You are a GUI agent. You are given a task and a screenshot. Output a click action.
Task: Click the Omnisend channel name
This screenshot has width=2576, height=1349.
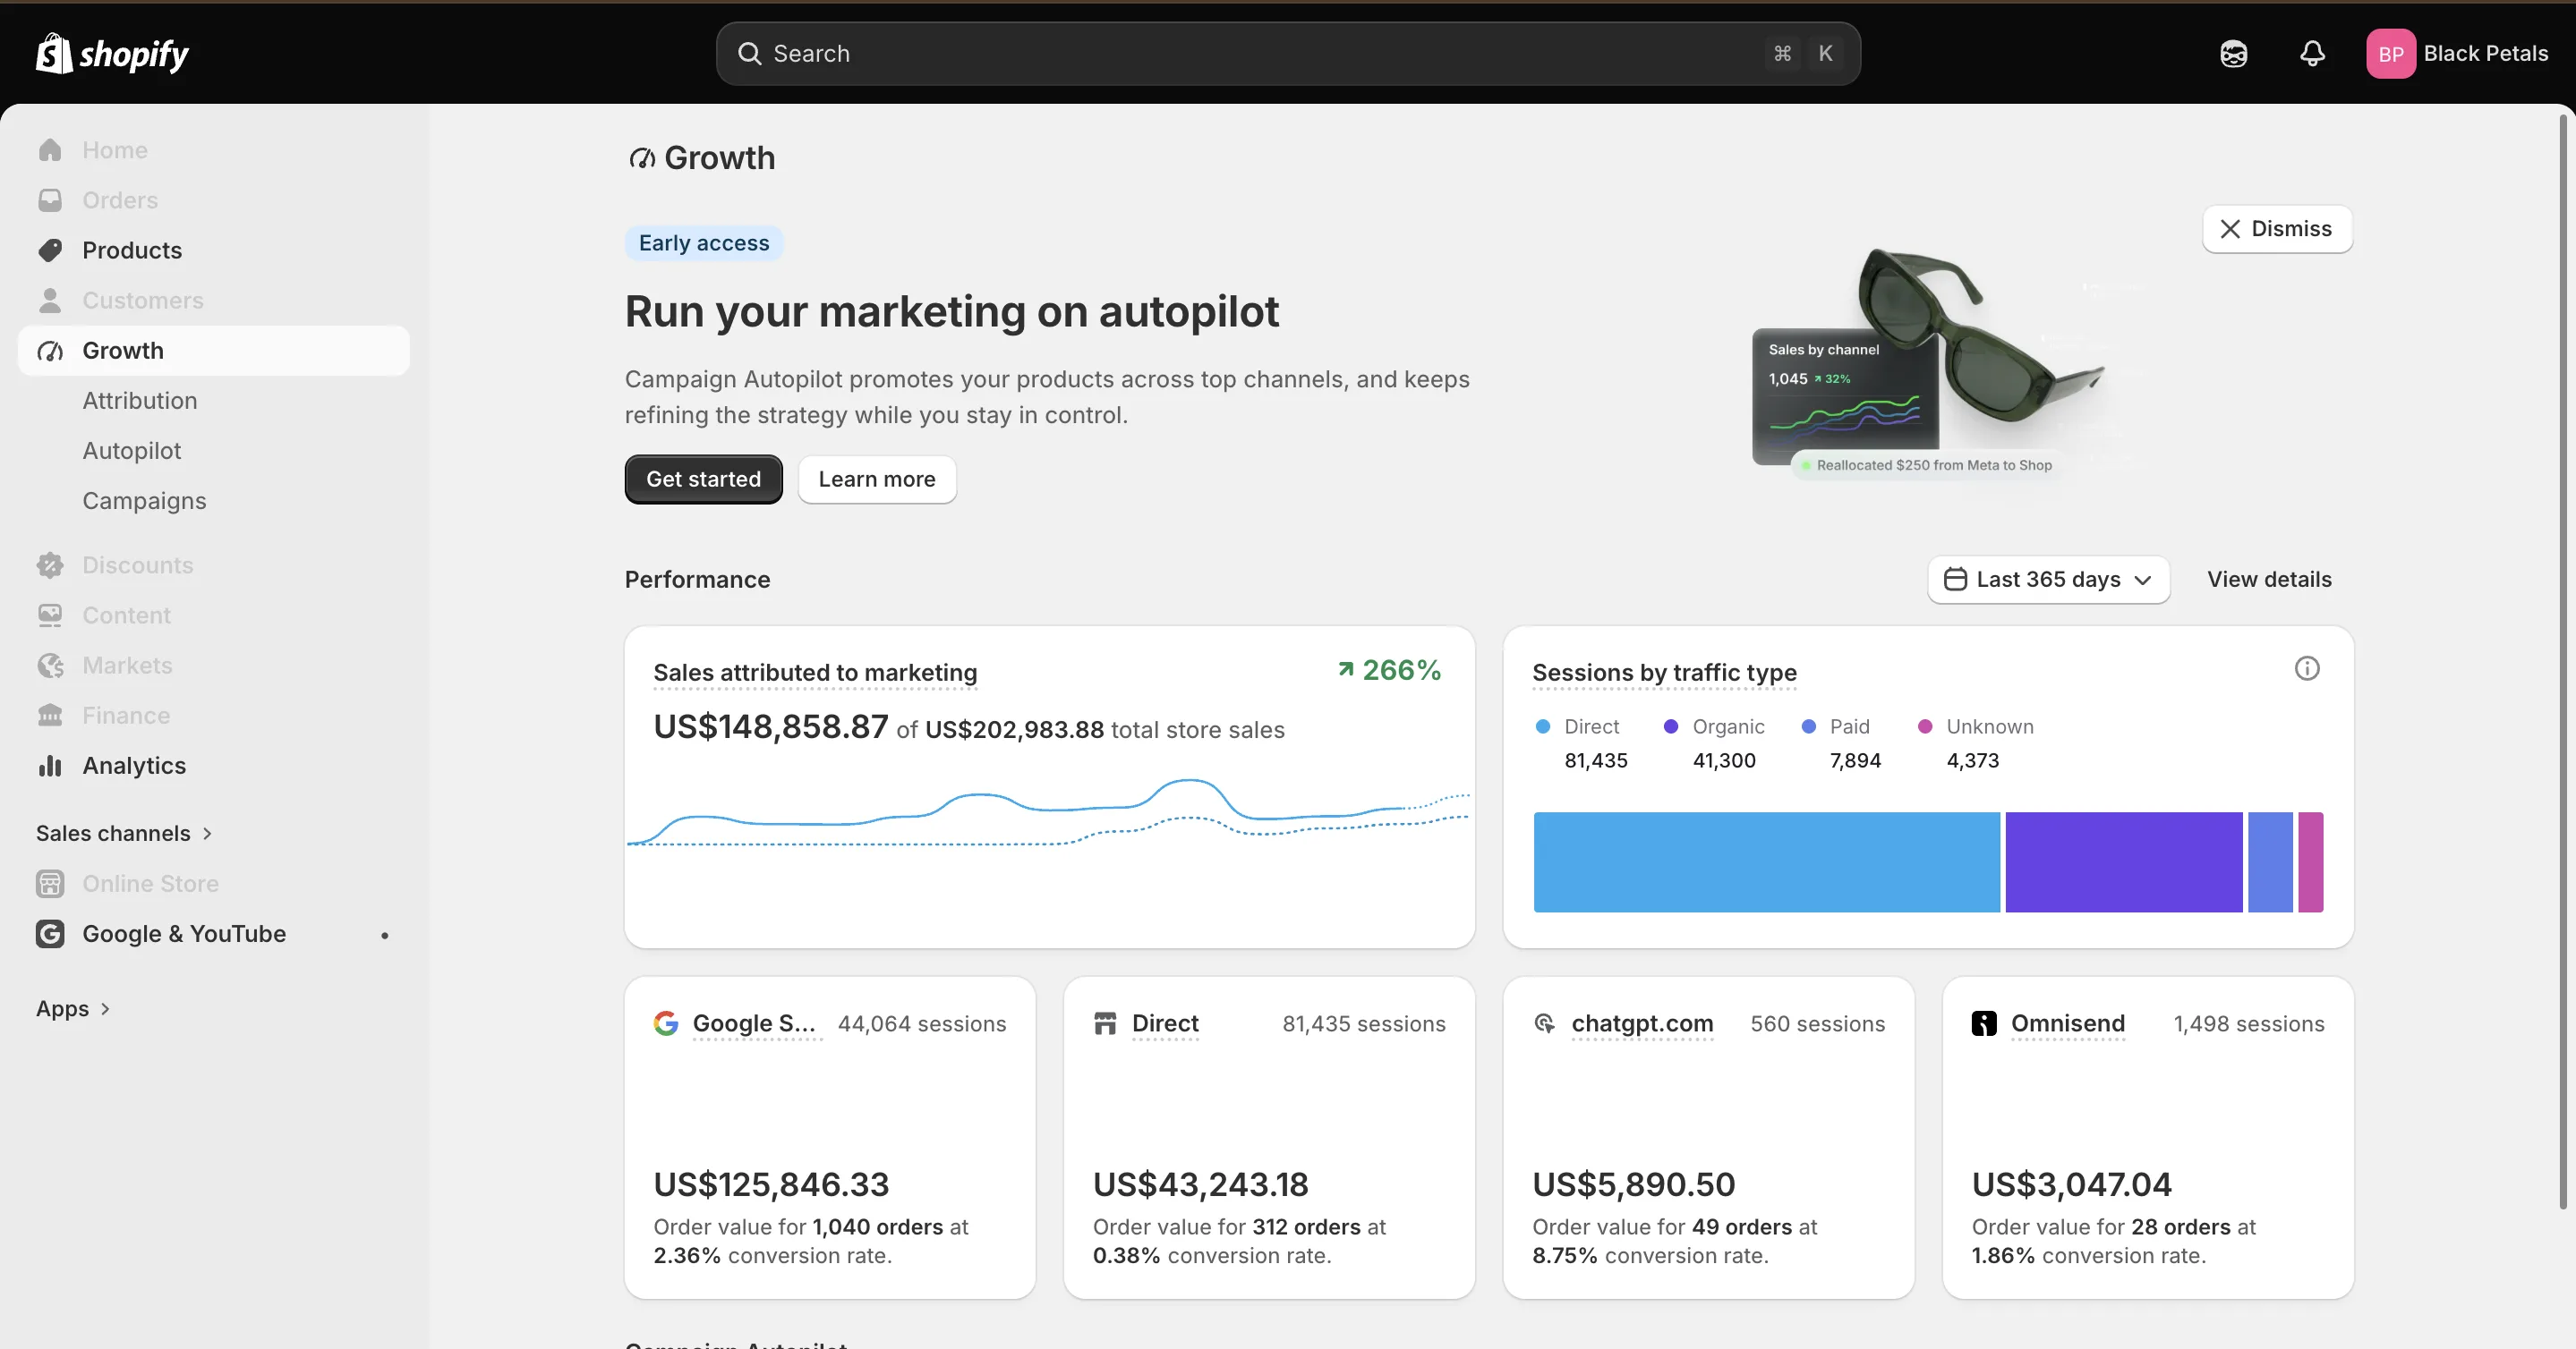tap(2067, 1023)
